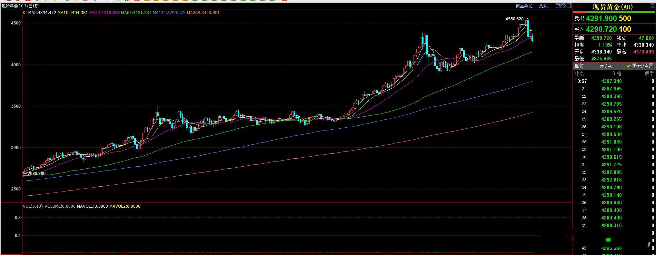656x255 pixels.
Task: Select the 13:57 tick row at 4287.340
Action: click(614, 81)
